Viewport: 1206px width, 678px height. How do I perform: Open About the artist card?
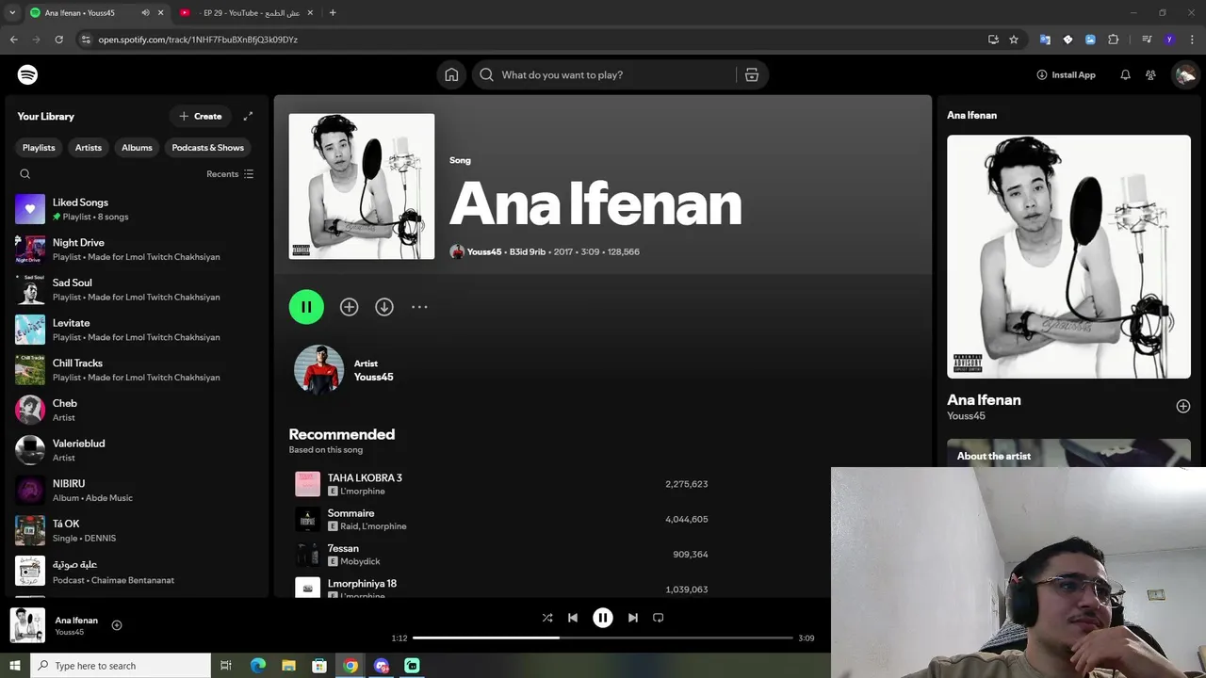[x=1068, y=453]
